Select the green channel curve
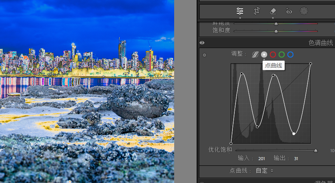Screen dimensions: 335x183 [x=282, y=55]
